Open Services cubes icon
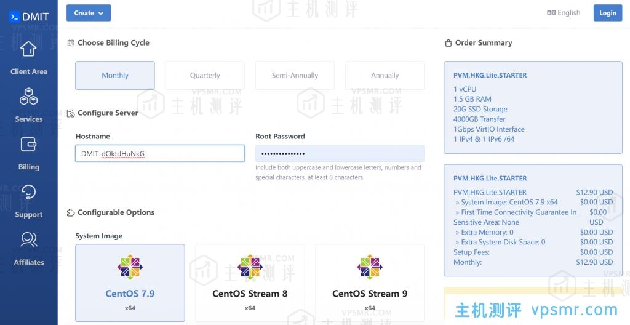Viewport: 630px width, 325px height. pyautogui.click(x=28, y=97)
